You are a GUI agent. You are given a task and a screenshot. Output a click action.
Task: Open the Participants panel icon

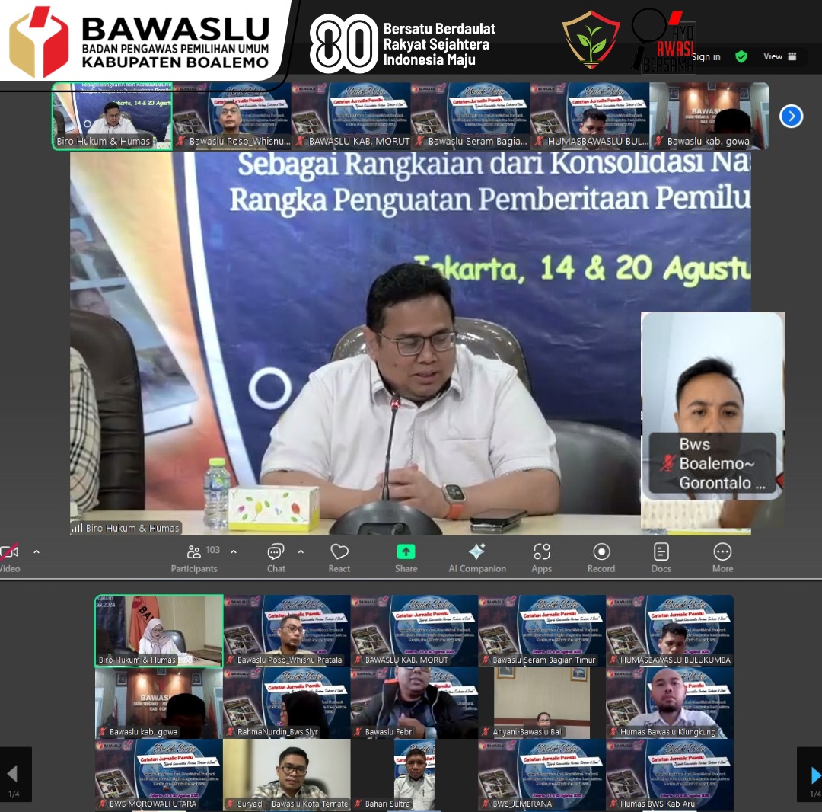click(x=194, y=551)
